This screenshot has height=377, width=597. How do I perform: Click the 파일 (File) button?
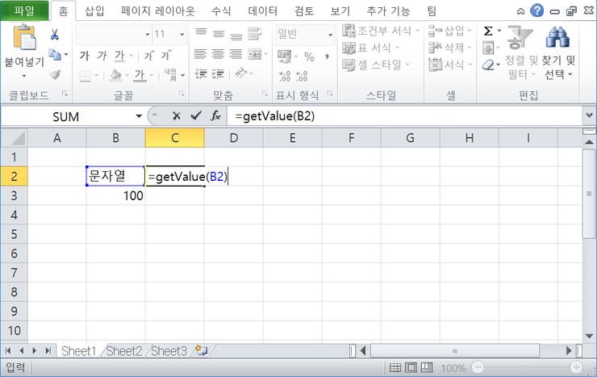click(23, 11)
